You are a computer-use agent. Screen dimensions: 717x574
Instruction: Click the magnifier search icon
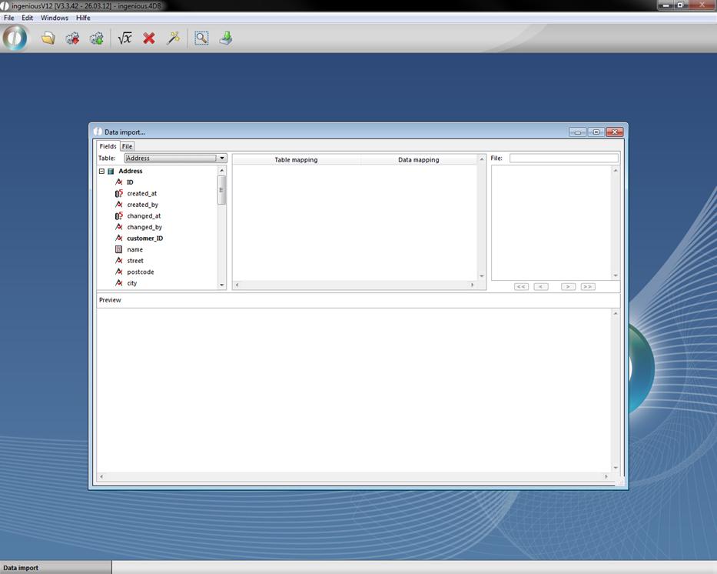(201, 38)
